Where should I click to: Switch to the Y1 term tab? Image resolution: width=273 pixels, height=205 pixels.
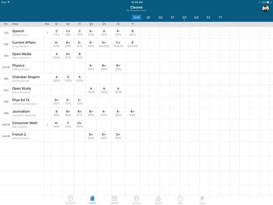click(220, 17)
